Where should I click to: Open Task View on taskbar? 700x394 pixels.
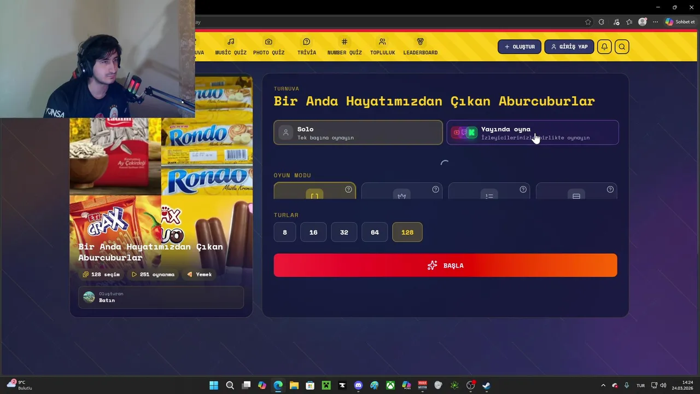coord(246,385)
